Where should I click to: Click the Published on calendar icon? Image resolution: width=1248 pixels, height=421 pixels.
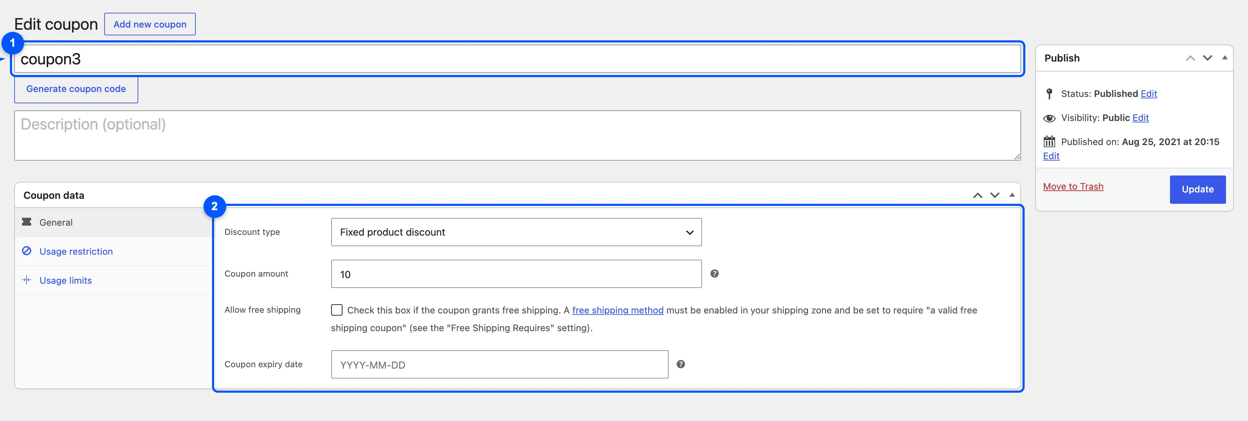click(1049, 142)
